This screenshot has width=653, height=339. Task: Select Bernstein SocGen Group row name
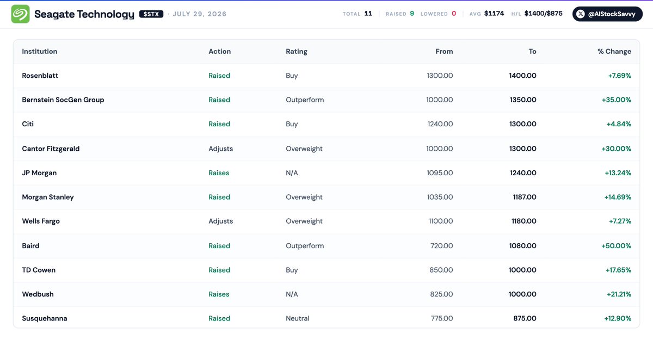tap(63, 100)
